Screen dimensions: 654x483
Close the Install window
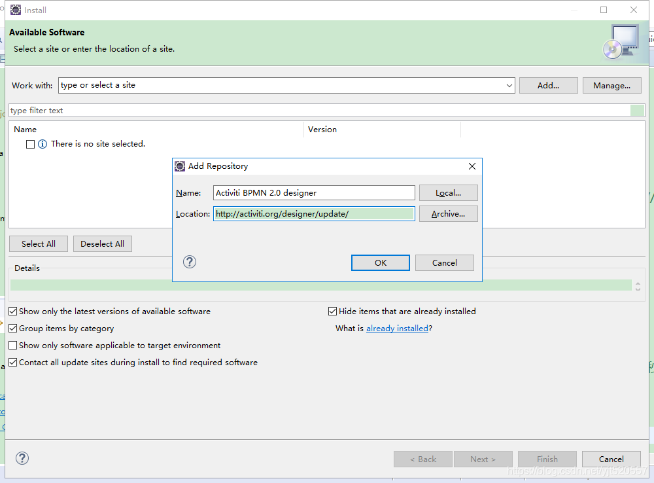pyautogui.click(x=634, y=10)
